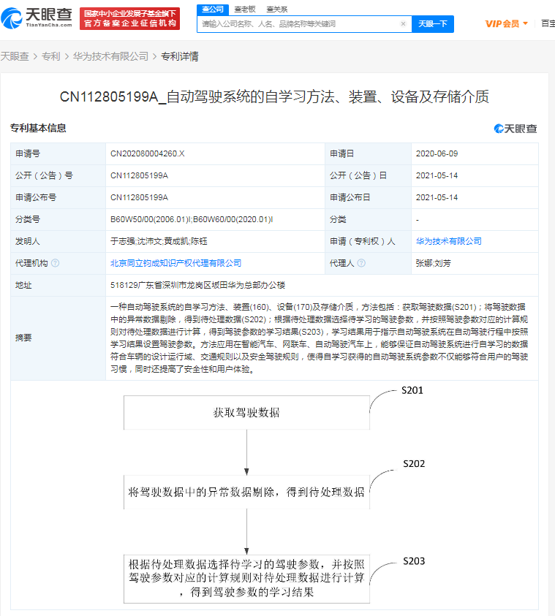Click the 申请（专利权）人 label cell

pyautogui.click(x=368, y=241)
